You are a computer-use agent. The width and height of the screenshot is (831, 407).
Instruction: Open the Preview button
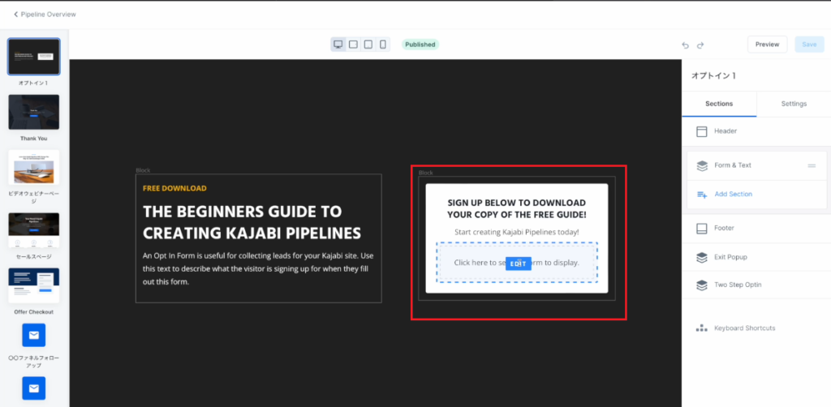(x=768, y=45)
